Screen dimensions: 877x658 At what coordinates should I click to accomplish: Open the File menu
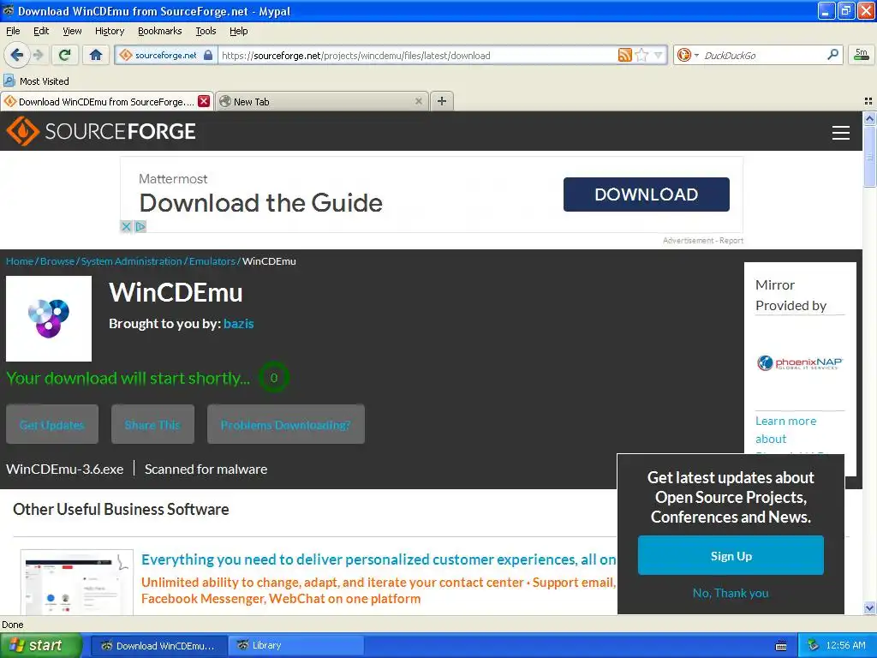(x=13, y=31)
